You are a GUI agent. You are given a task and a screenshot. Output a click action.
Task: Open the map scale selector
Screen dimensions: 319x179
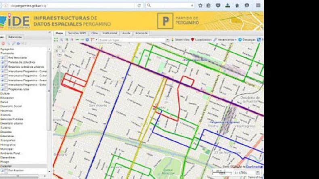click(247, 173)
